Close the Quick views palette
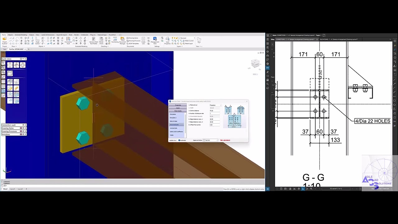The width and height of the screenshot is (398, 224). (x=25, y=59)
